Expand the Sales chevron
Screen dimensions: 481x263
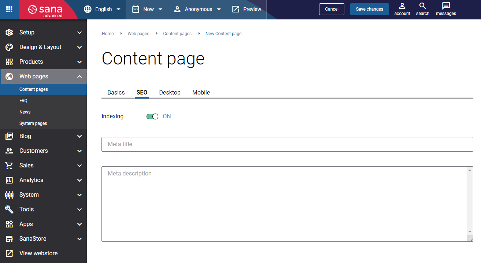tap(79, 166)
